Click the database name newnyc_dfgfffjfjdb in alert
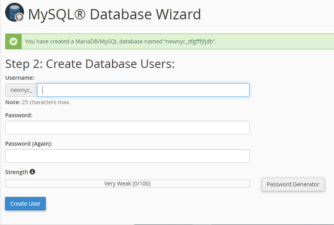The height and width of the screenshot is (225, 334). tap(190, 41)
